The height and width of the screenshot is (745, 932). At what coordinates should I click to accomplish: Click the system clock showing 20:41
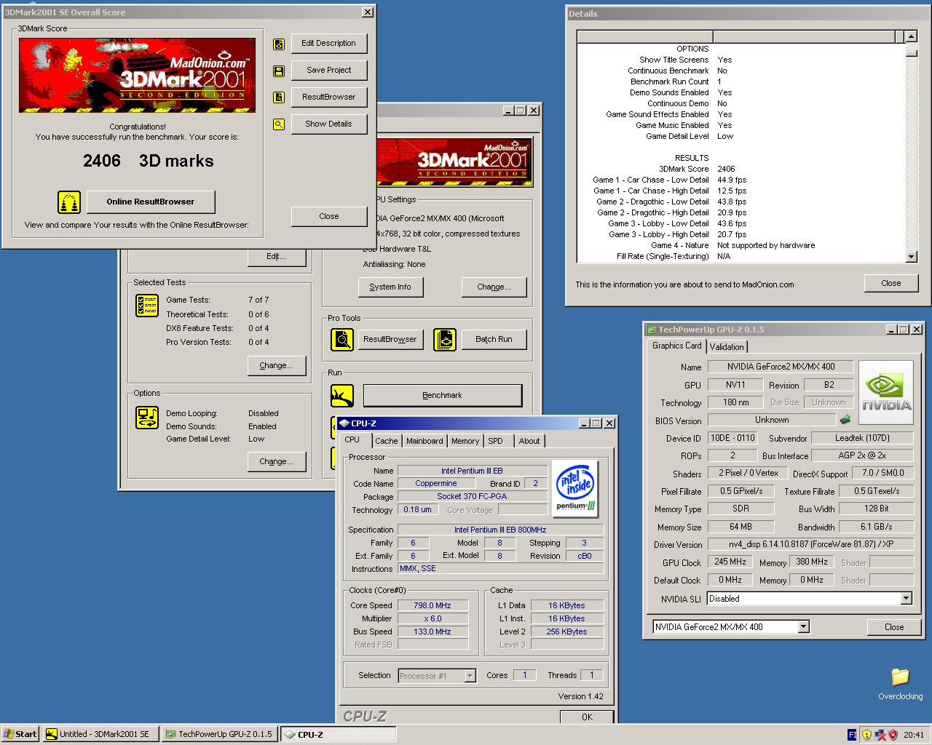[913, 735]
